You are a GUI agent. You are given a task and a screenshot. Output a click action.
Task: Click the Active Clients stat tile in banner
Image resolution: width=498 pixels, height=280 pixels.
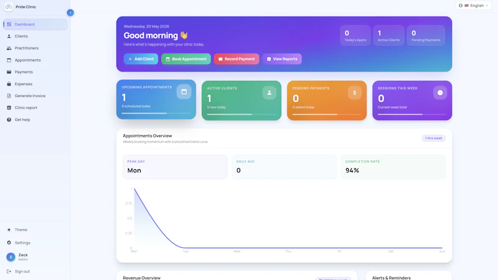pos(388,35)
